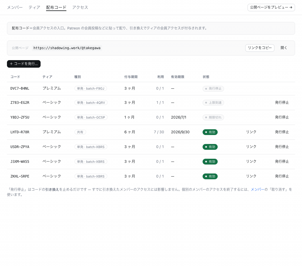The image size is (302, 266).
Task: Click usage count 7 / 30
Action: (159, 132)
